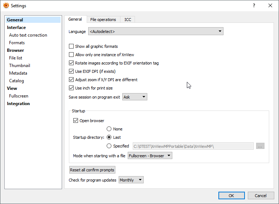The height and width of the screenshot is (204, 279).
Task: Open the ICC tab
Action: coord(128,20)
